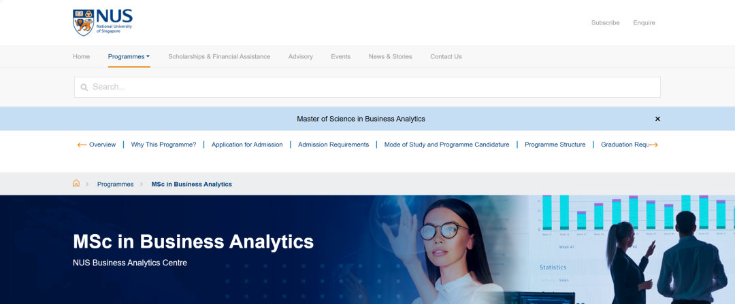735x304 pixels.
Task: Jump to Programme Structure section
Action: coord(555,145)
